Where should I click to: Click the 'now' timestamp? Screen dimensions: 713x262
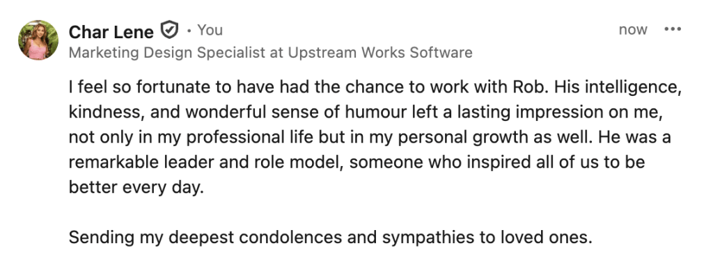pos(633,30)
